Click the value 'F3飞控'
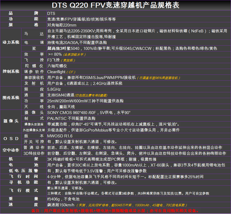 click(x=53, y=60)
